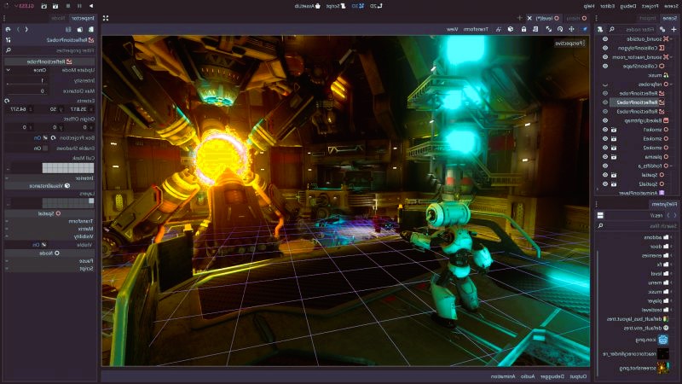
Task: Click the Rotate mode tool icon
Action: 560,28
